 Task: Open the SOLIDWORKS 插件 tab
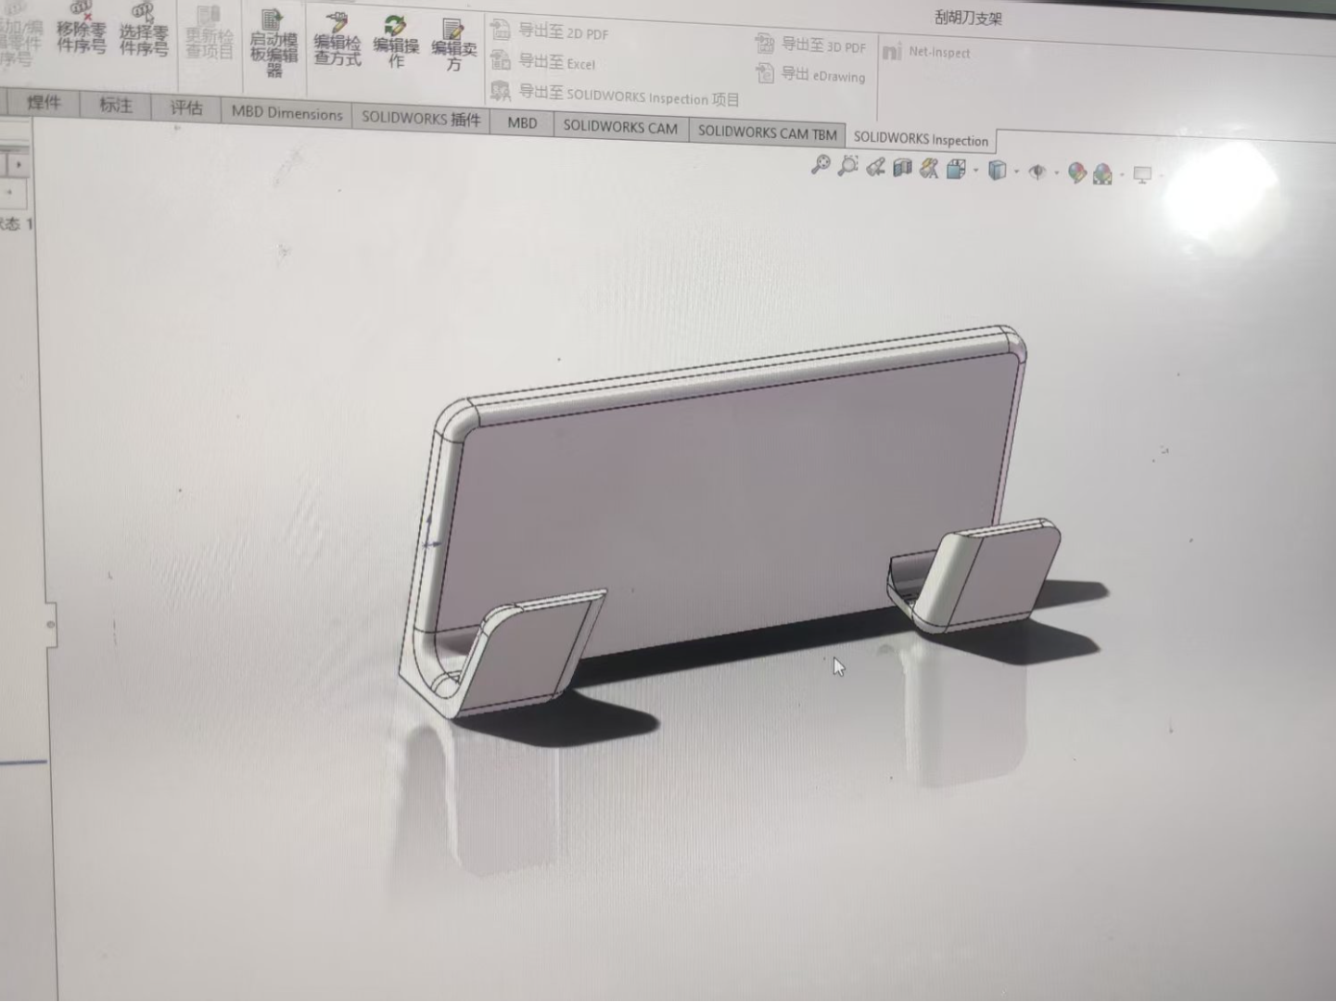(x=421, y=119)
